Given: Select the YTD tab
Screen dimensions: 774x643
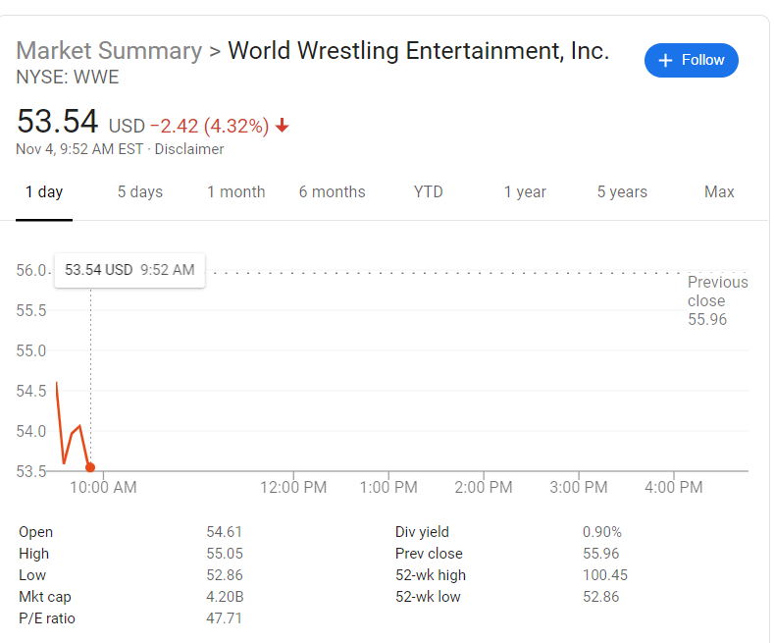Looking at the screenshot, I should click(428, 192).
